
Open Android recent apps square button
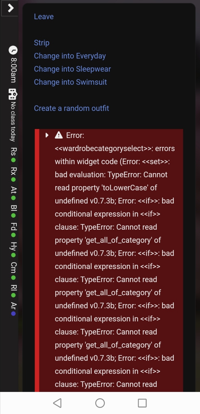click(x=142, y=403)
